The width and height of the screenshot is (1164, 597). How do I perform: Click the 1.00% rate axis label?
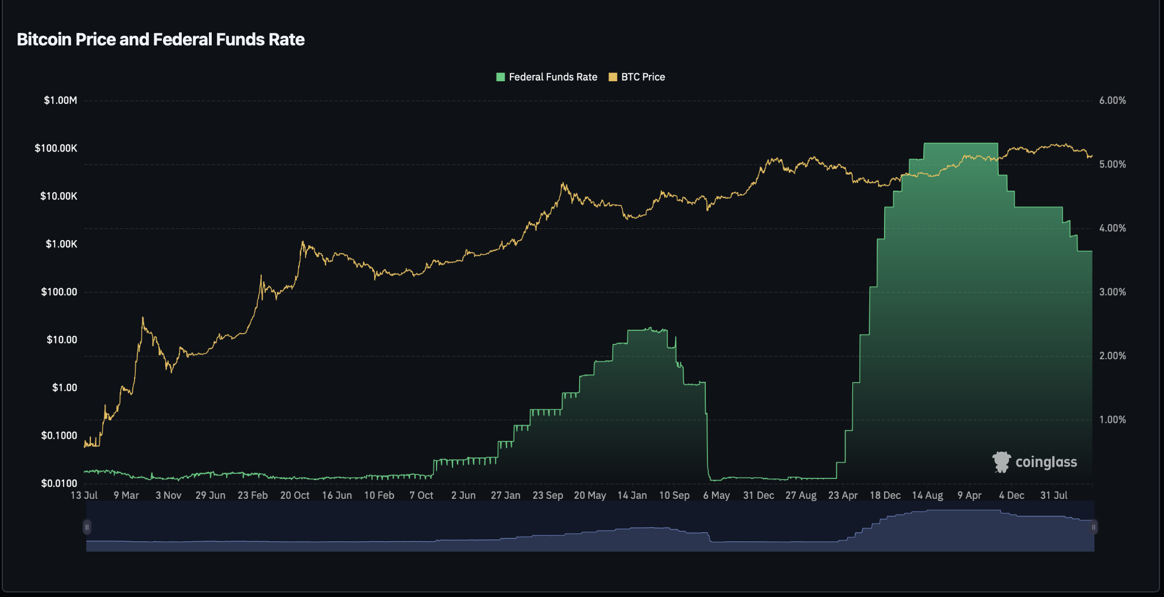point(1112,420)
